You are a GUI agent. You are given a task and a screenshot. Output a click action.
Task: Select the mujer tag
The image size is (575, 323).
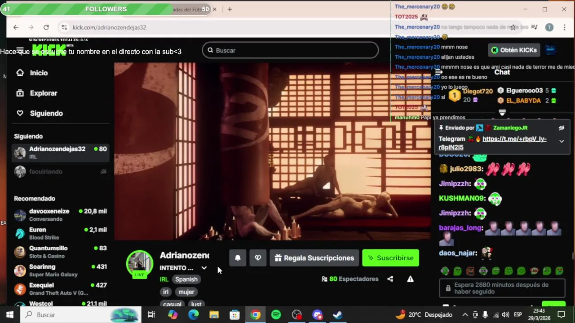186,292
